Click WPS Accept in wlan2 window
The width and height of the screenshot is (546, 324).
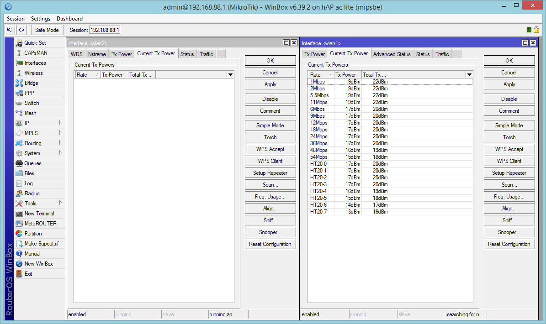click(270, 149)
